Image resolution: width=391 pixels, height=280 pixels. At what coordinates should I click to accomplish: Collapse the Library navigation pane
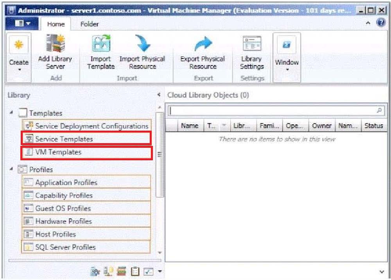click(x=159, y=95)
